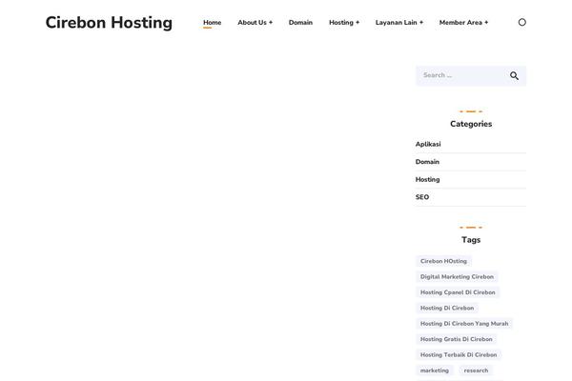Select Hosting Di Cirebon Yang Murah tag
Image resolution: width=572 pixels, height=381 pixels.
point(464,324)
